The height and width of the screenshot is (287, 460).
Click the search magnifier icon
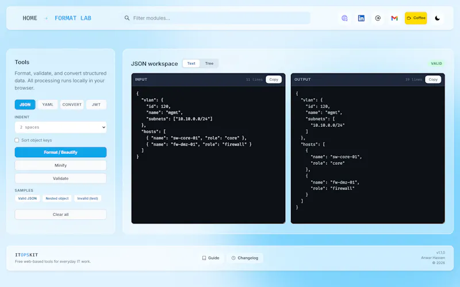(x=126, y=18)
